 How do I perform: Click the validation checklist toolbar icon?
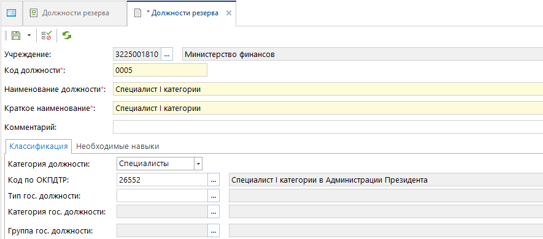point(46,36)
